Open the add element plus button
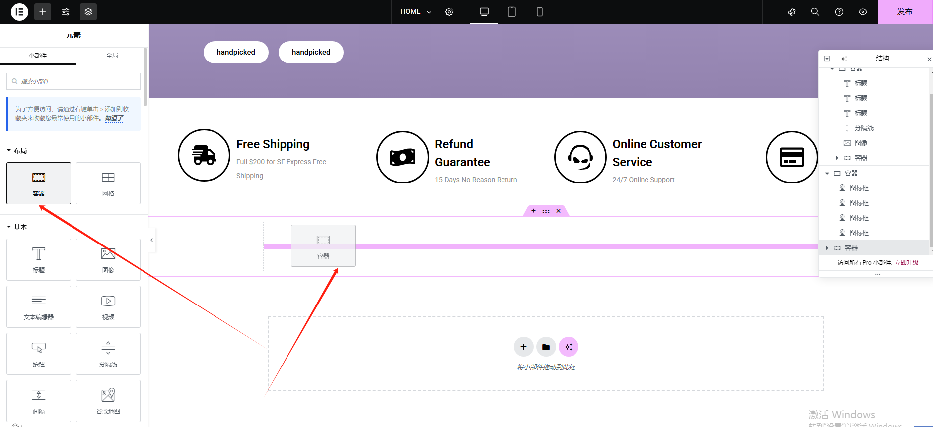This screenshot has height=427, width=933. pyautogui.click(x=43, y=12)
